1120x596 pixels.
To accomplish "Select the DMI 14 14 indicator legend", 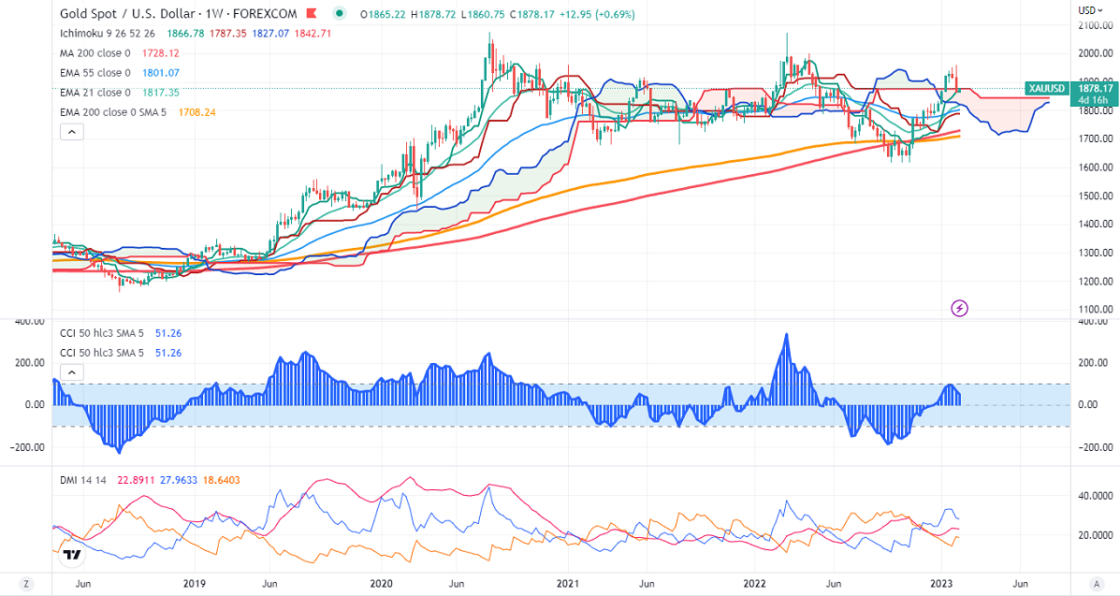I will pyautogui.click(x=81, y=480).
